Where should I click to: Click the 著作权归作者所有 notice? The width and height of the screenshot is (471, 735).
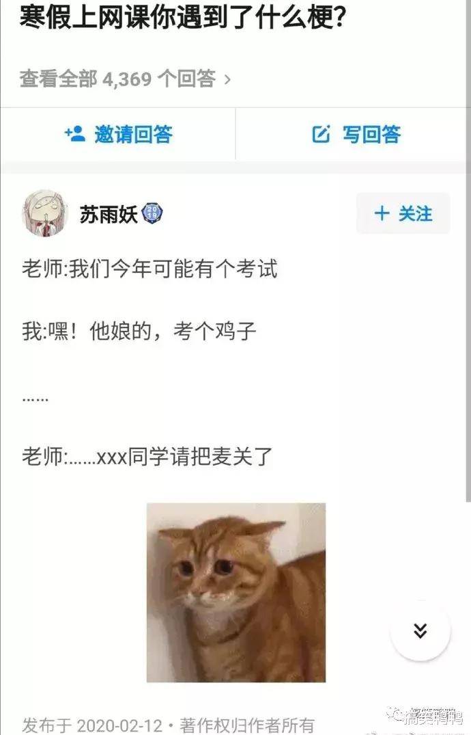click(x=246, y=725)
